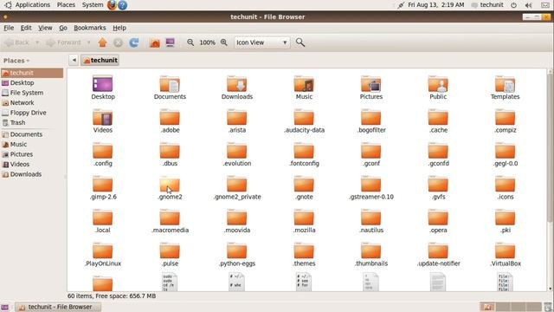Select the .PlayOnLinux folder
This screenshot has height=312, width=554.
103,255
